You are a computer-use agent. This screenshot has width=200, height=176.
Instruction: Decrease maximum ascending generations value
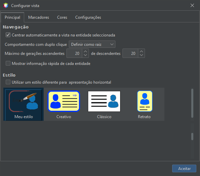click(x=85, y=55)
